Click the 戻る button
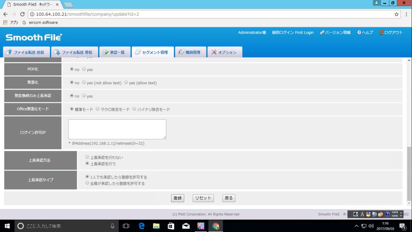This screenshot has width=412, height=232. (229, 198)
